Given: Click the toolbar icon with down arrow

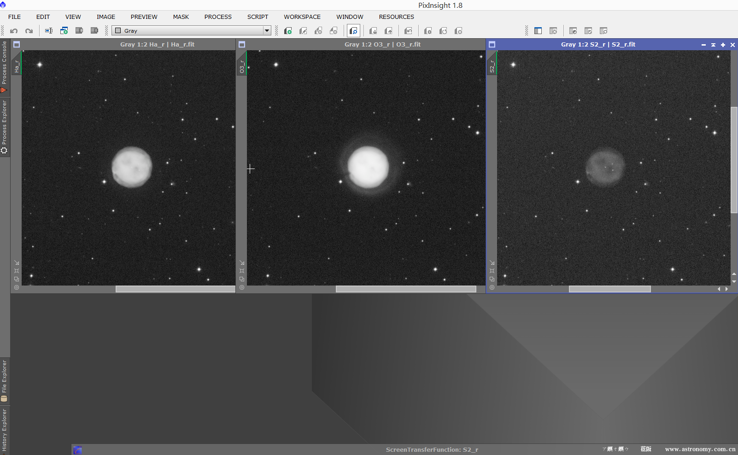Looking at the screenshot, I should 373,31.
